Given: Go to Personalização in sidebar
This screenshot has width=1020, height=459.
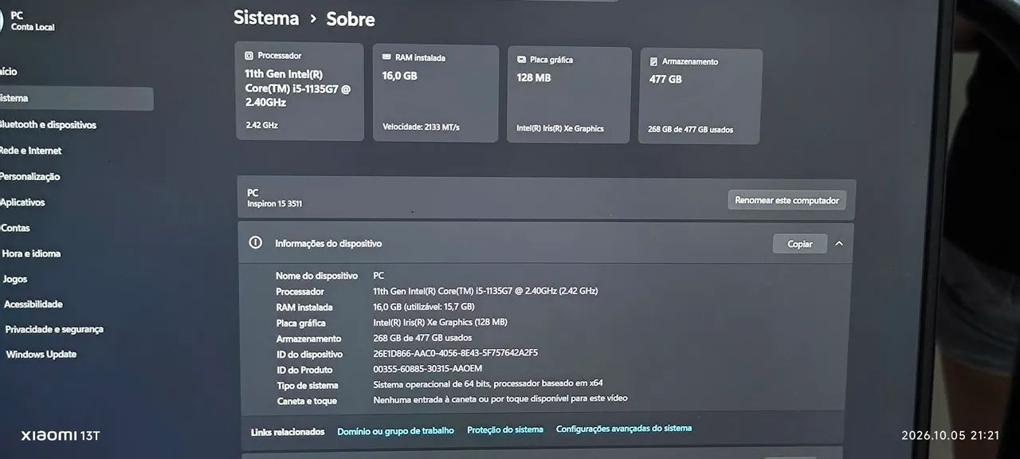Looking at the screenshot, I should tap(29, 177).
